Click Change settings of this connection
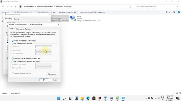Image resolution: width=181 pixels, height=101 pixels. [92, 12]
